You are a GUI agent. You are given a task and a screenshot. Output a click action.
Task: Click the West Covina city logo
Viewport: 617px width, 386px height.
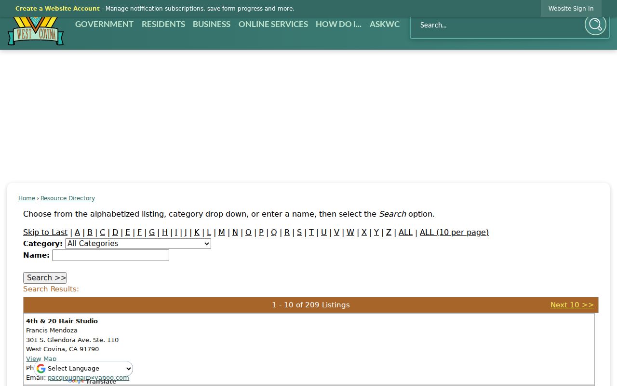click(36, 31)
